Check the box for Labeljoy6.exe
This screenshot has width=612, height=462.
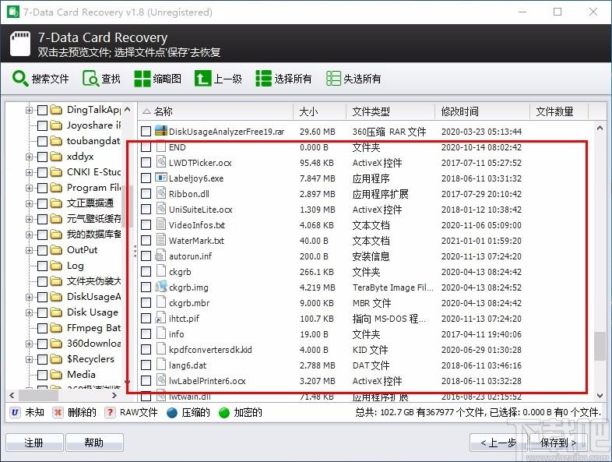[x=146, y=178]
